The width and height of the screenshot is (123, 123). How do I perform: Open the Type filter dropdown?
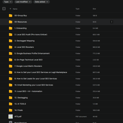(x=8, y=2)
